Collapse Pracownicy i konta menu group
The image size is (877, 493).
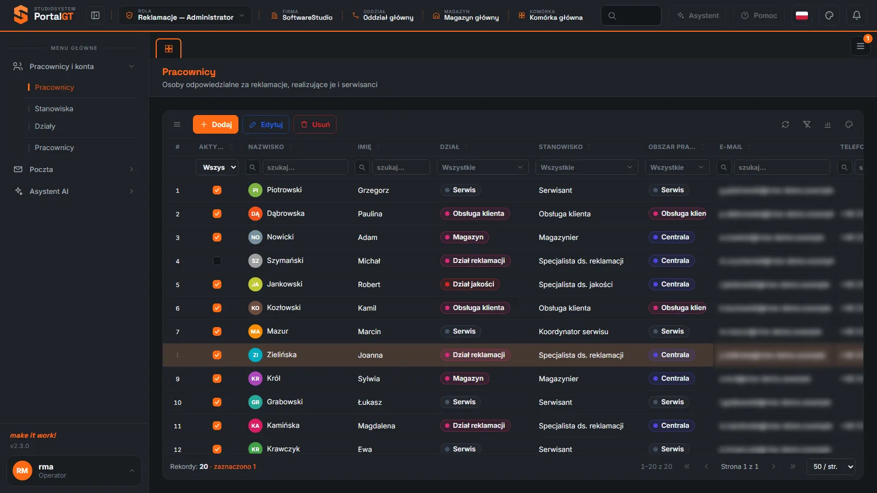point(75,66)
